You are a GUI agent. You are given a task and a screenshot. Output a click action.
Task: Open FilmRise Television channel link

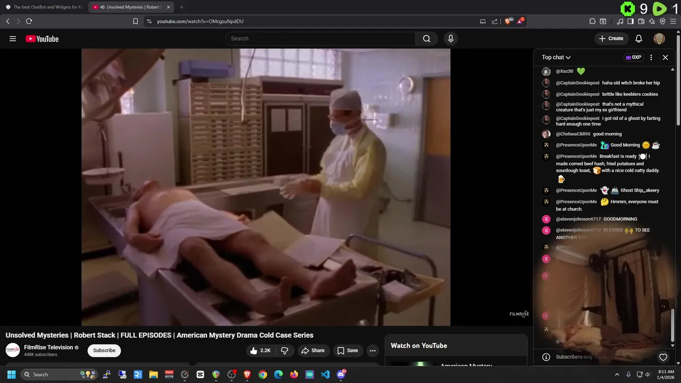tap(48, 347)
